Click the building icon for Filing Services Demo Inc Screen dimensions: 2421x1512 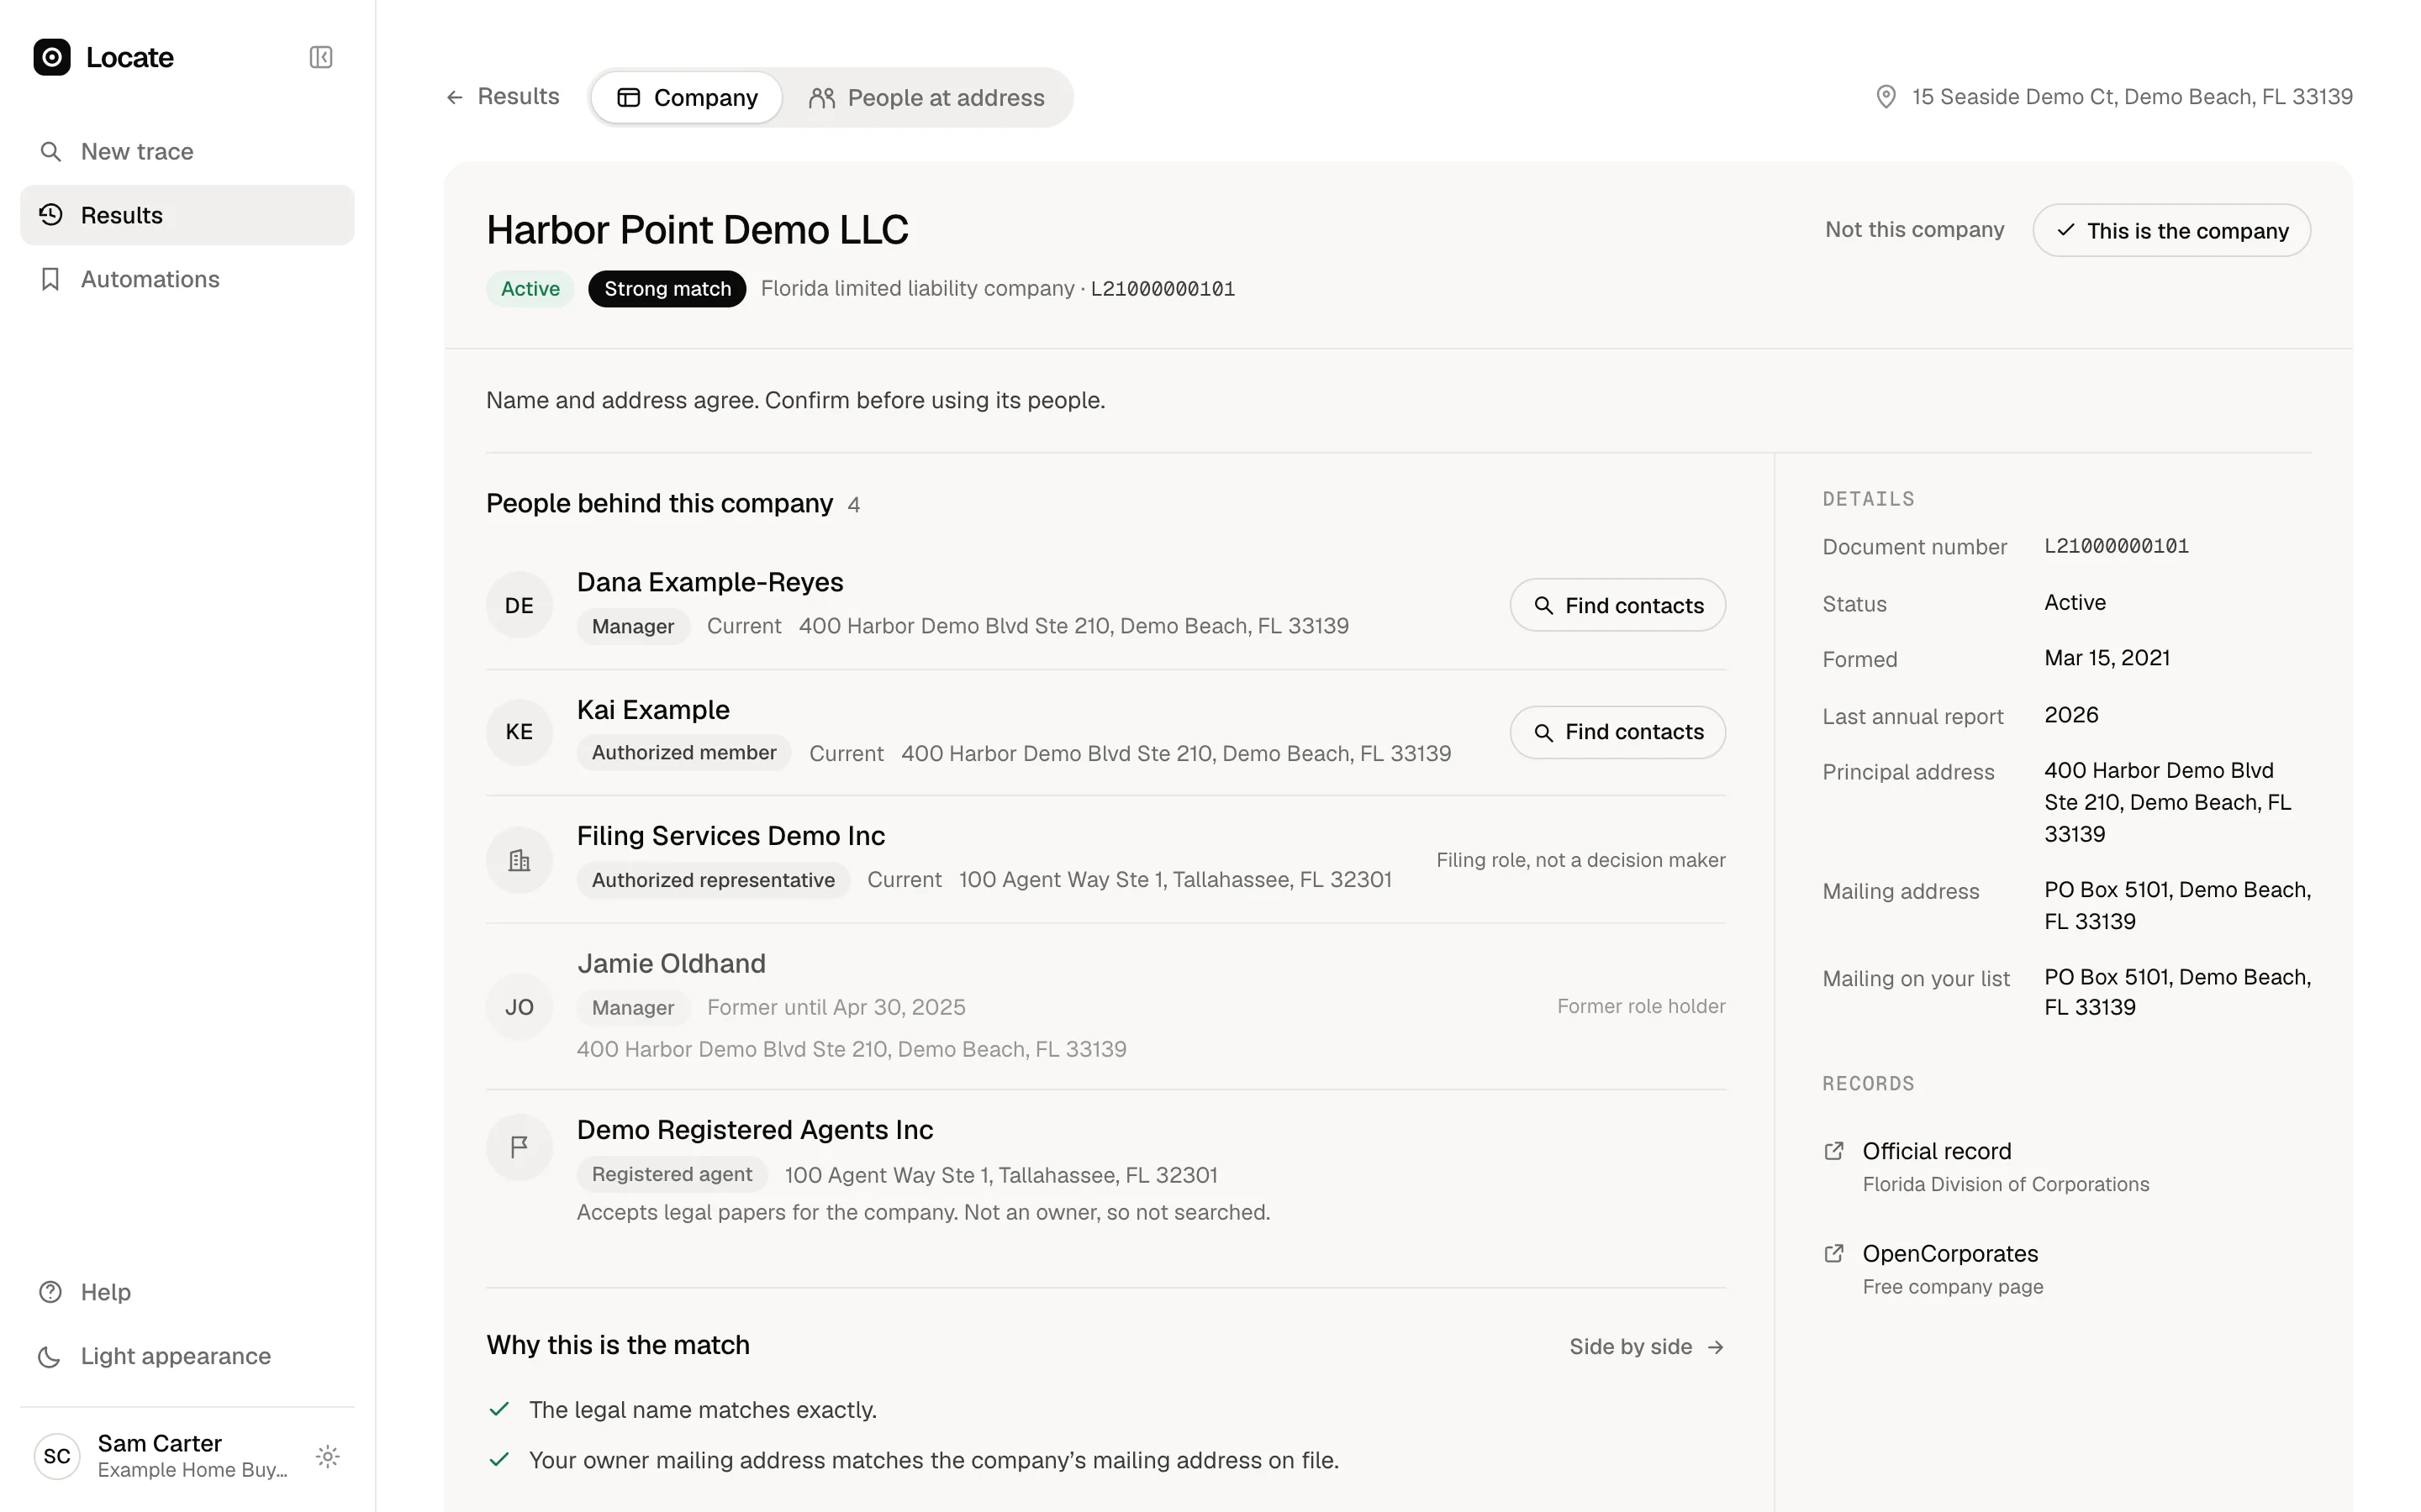tap(520, 860)
